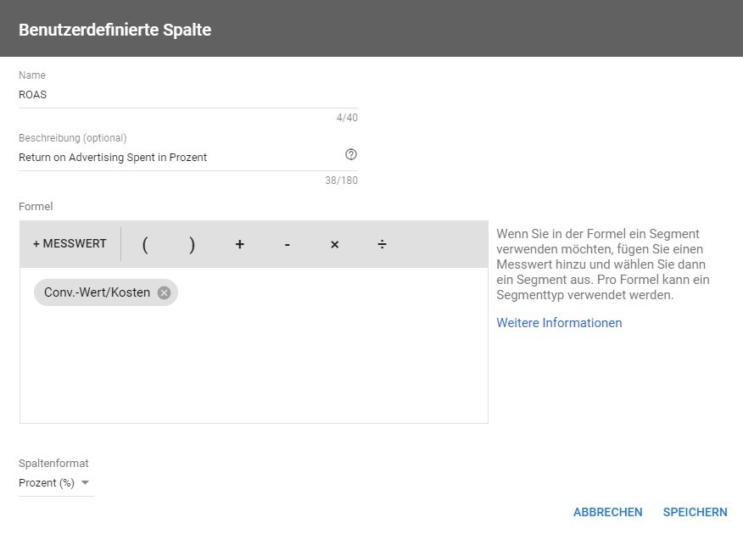Focus the Beschreibung field with Return on Advertising text

pos(180,157)
